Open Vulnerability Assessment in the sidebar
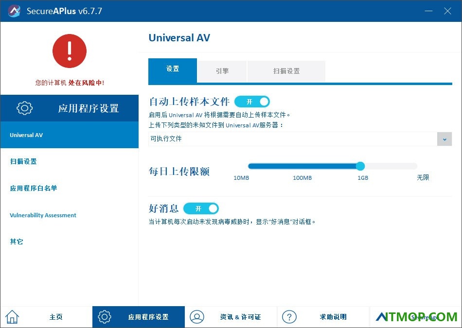 coord(43,215)
